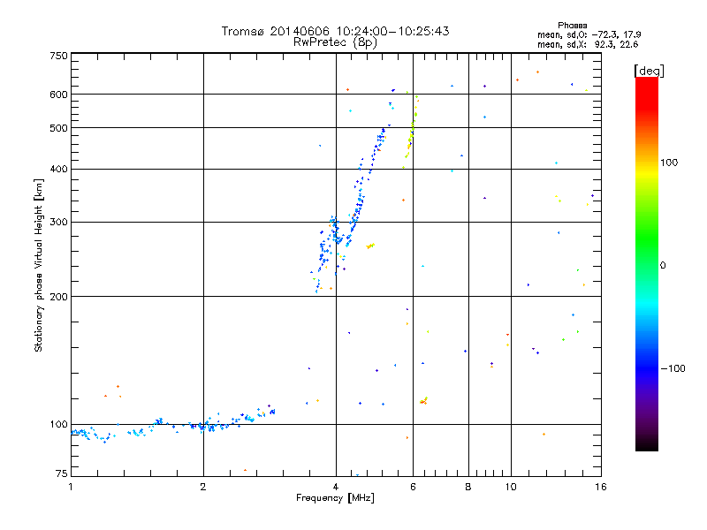Pick the green band of the colorbar
707x530 pixels.
tap(646, 238)
